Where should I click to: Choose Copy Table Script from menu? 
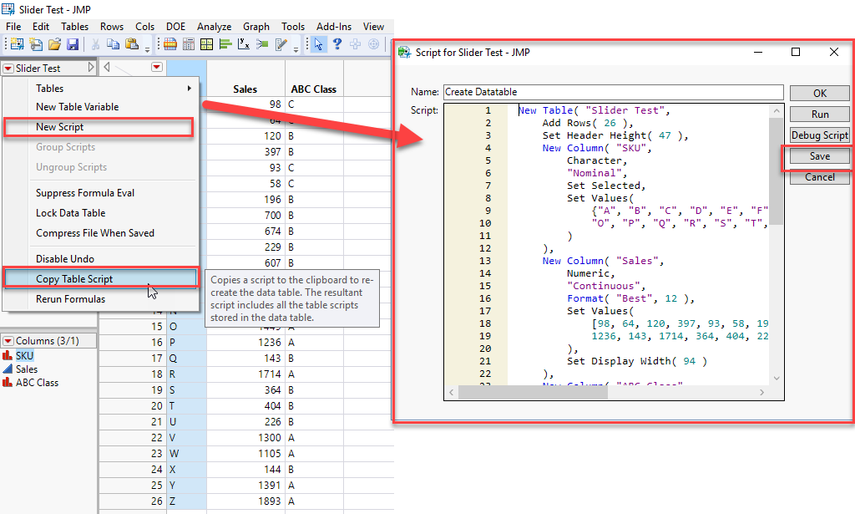tap(74, 279)
